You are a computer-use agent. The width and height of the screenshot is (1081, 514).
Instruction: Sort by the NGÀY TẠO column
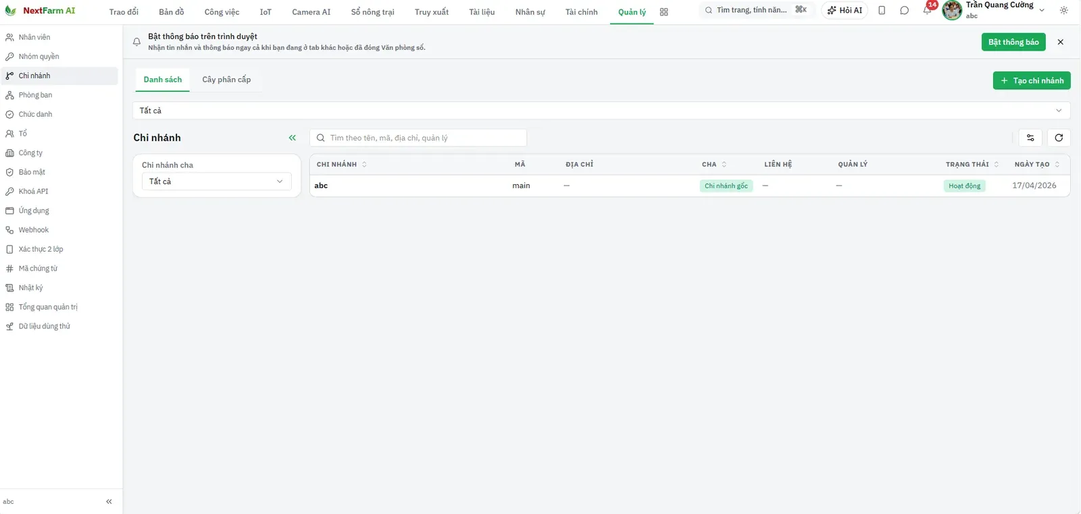pyautogui.click(x=1037, y=165)
